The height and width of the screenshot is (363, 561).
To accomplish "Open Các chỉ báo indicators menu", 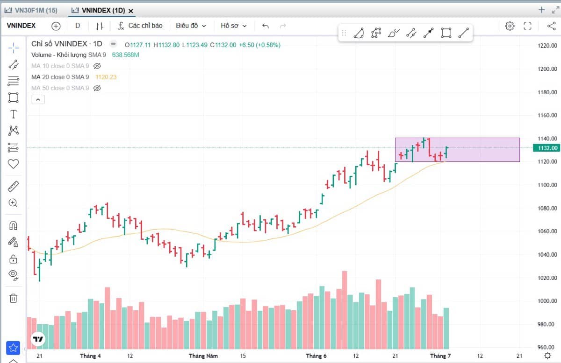I will (140, 26).
